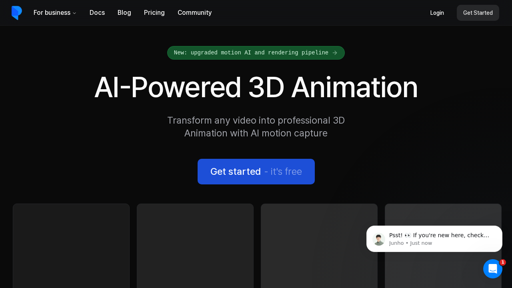512x288 pixels.
Task: Click the speech bubble icon on the chat launcher
Action: (493, 269)
